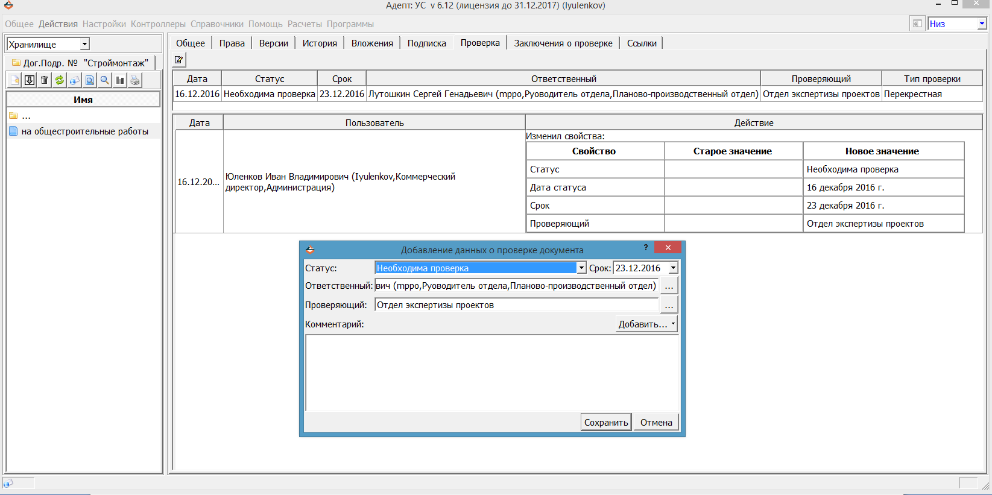This screenshot has height=495, width=992.
Task: Switch to the Ссылки tab
Action: click(642, 43)
